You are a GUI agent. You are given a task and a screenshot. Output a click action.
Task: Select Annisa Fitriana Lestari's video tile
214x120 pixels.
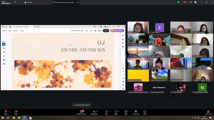click(x=181, y=64)
